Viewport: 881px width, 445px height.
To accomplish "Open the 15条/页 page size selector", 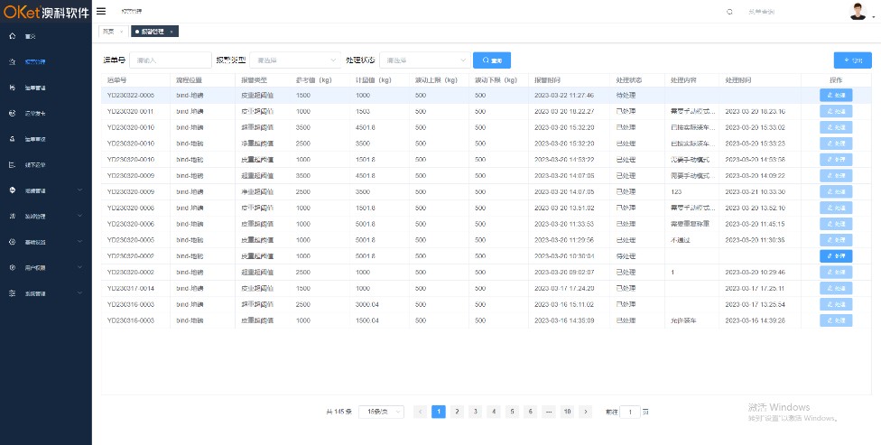I will (x=381, y=412).
